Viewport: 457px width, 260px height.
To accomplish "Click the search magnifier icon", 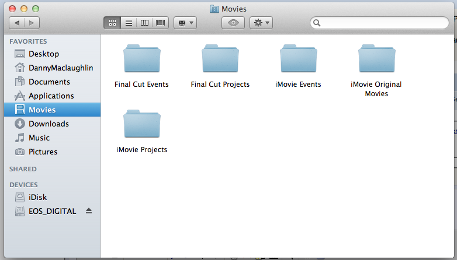I will point(317,23).
